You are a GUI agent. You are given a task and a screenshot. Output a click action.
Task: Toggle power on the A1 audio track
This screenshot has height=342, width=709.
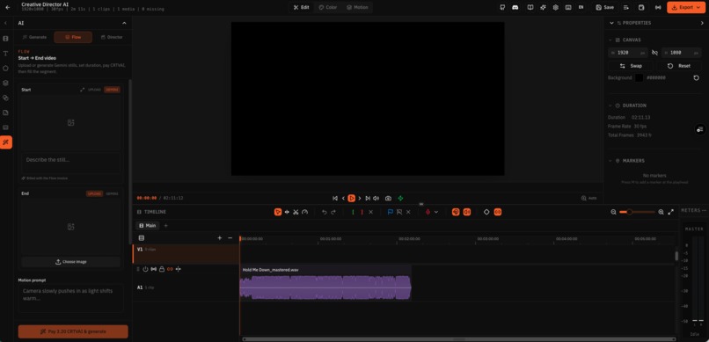tap(146, 269)
